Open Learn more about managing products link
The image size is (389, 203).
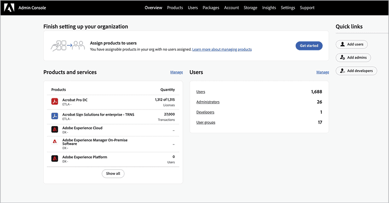(x=222, y=49)
